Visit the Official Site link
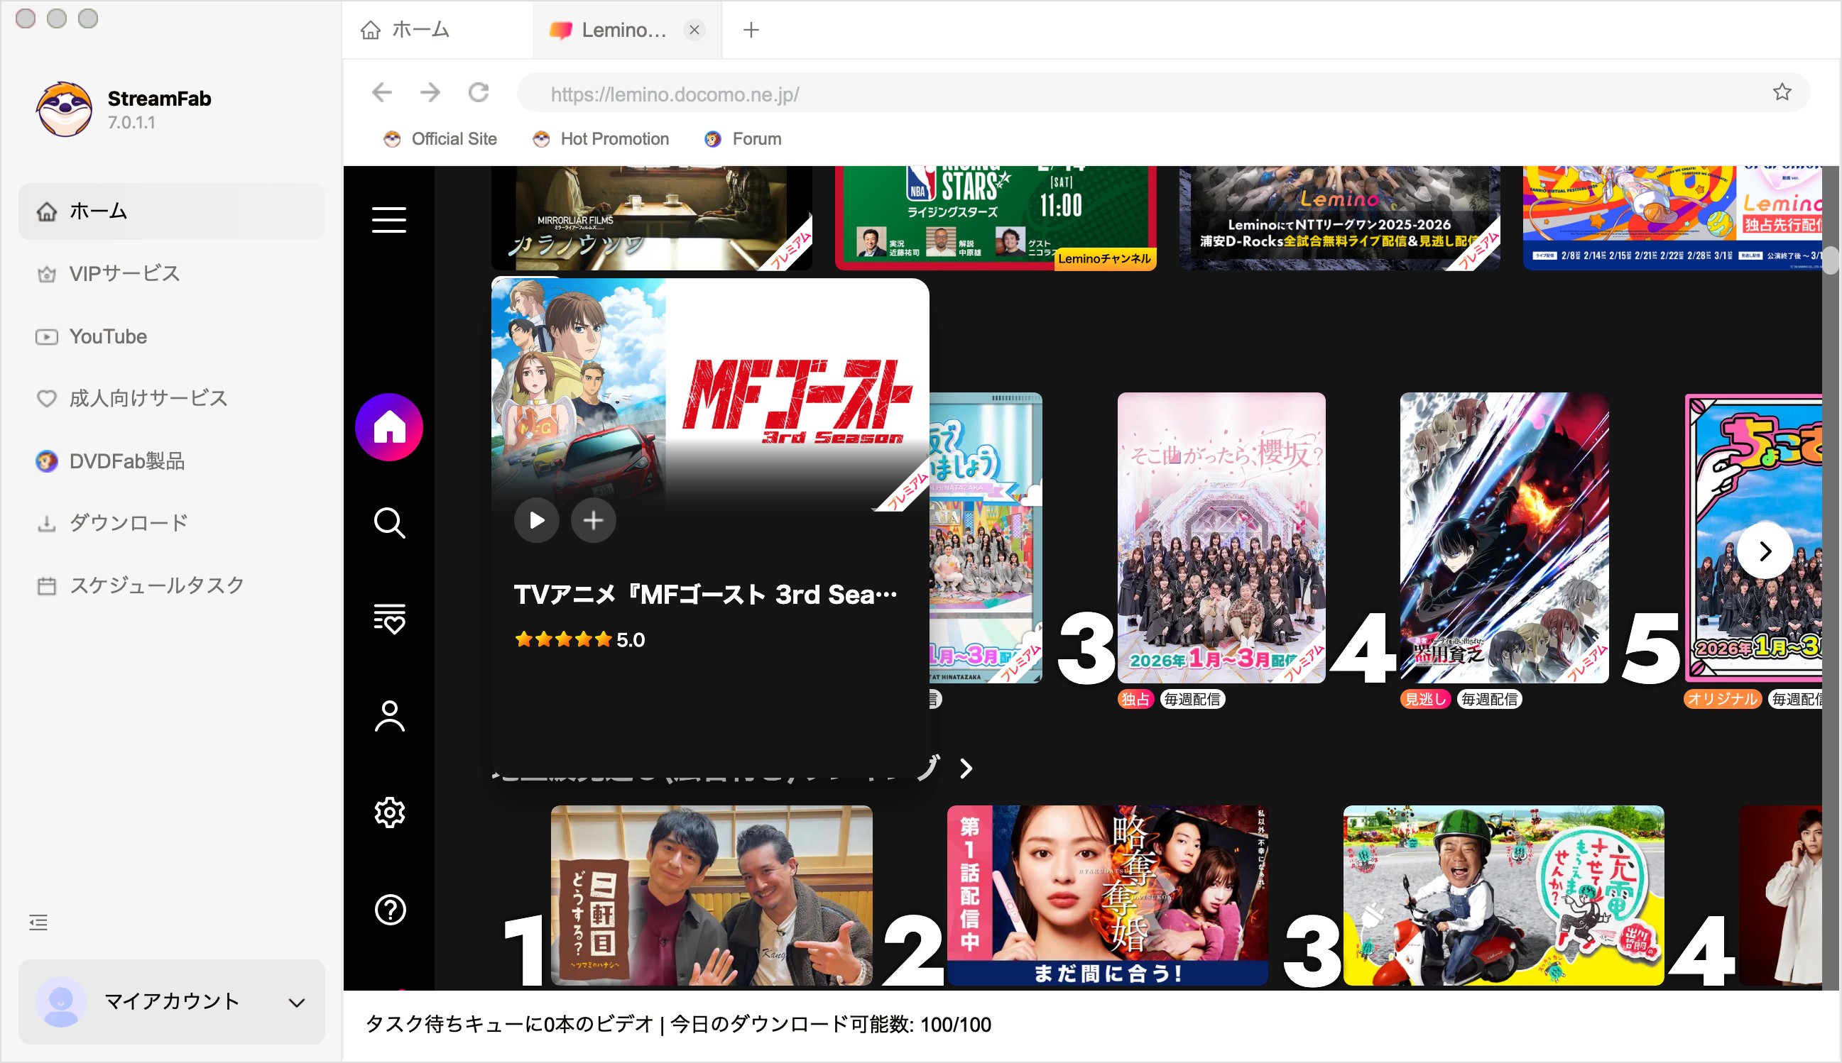 click(454, 138)
